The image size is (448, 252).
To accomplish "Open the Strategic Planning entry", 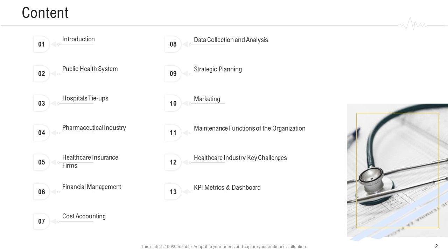I will 218,69.
